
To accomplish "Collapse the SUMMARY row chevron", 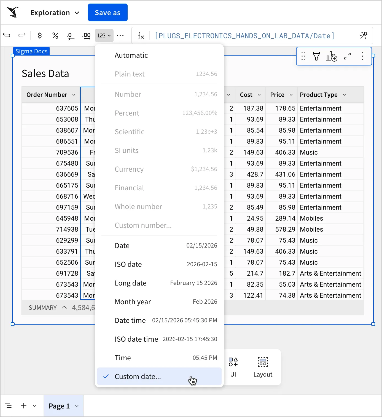I will click(64, 307).
